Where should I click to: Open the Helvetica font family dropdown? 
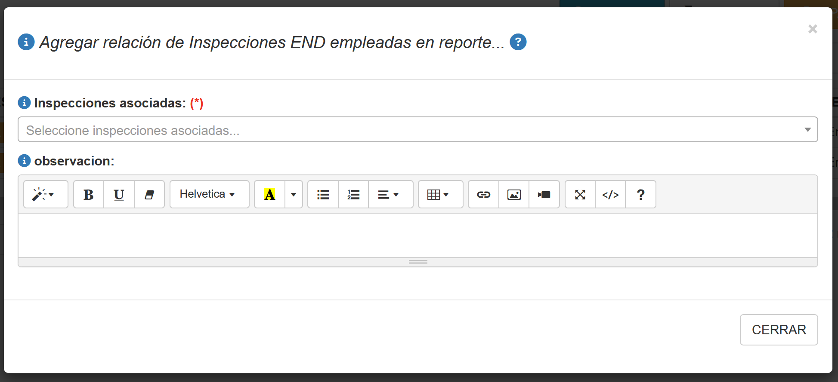[x=209, y=195]
